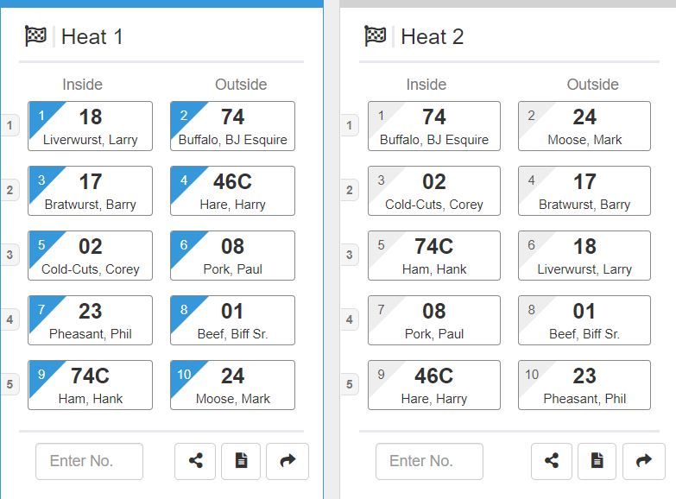Screen dimensions: 676x499
Task: Select car 24 Moose, Mark in Heat 2
Action: point(584,126)
